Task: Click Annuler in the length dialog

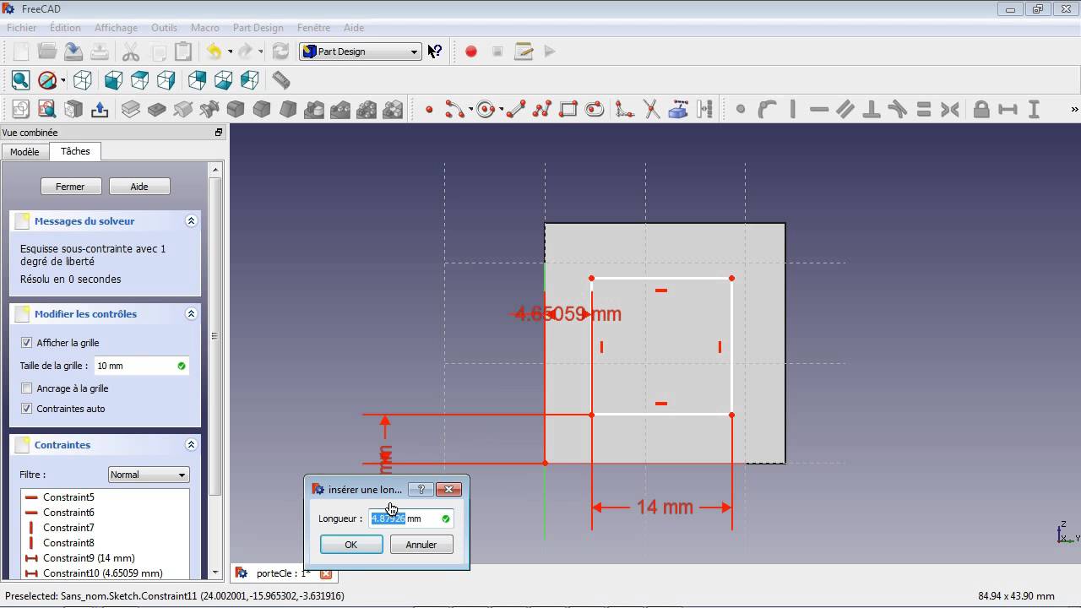Action: (x=421, y=545)
